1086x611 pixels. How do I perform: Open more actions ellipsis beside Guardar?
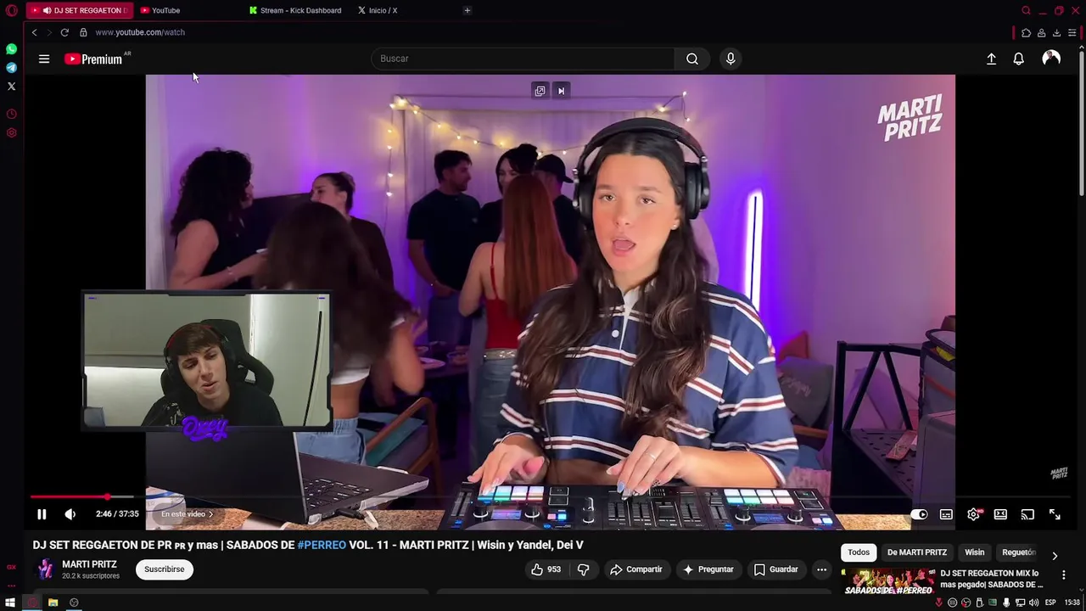tap(821, 569)
